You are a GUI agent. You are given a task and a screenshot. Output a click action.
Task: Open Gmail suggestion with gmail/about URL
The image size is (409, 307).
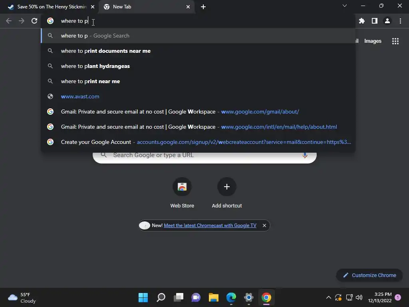point(198,112)
